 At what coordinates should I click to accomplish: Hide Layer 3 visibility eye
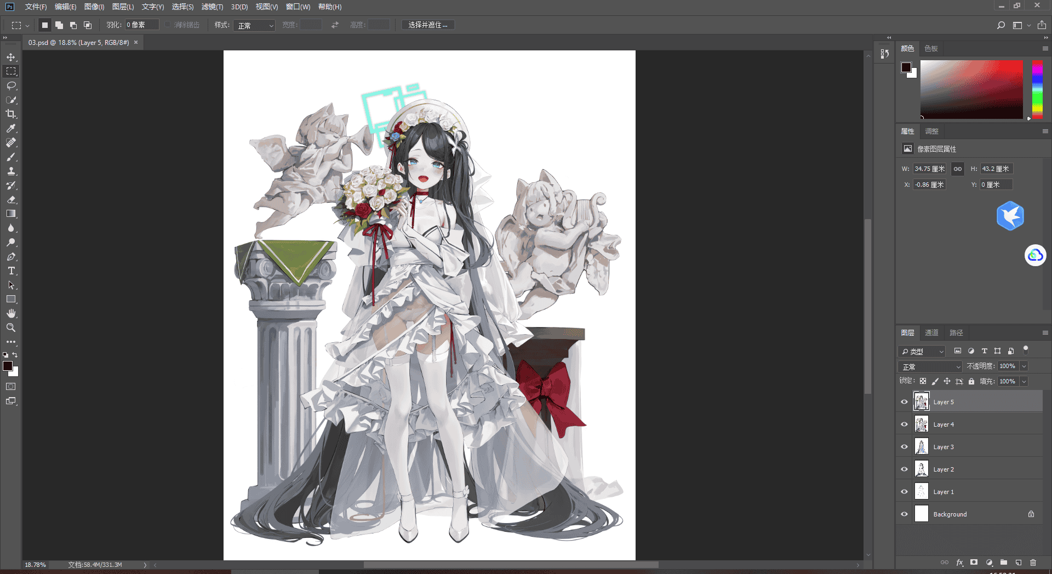[x=905, y=446]
